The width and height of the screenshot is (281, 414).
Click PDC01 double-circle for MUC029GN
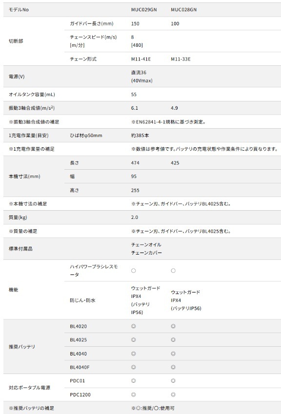pos(133,381)
